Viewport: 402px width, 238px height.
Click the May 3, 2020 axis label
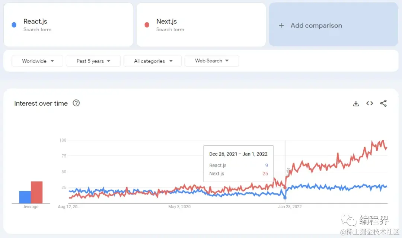pos(179,207)
